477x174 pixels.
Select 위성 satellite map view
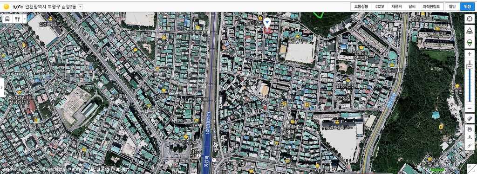pos(467,6)
